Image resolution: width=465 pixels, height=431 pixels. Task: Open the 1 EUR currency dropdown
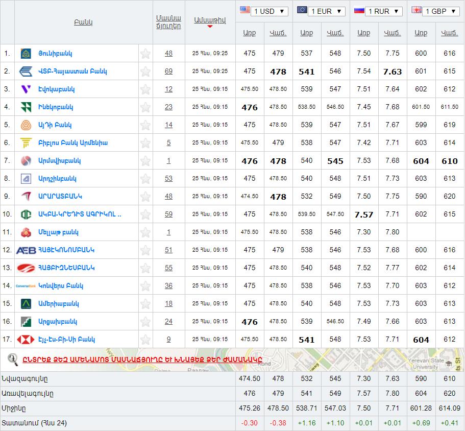point(326,11)
